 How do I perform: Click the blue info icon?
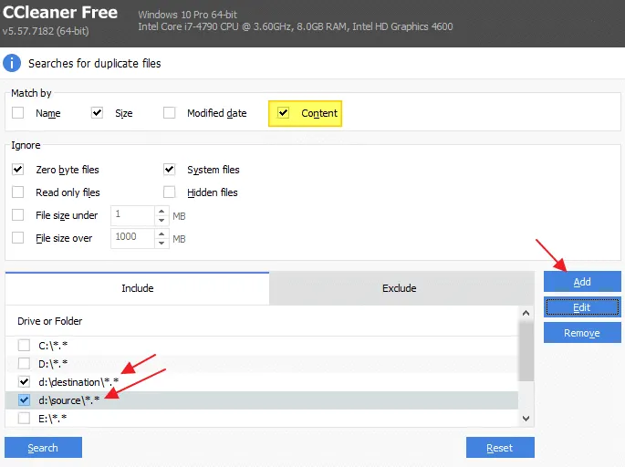click(x=12, y=64)
